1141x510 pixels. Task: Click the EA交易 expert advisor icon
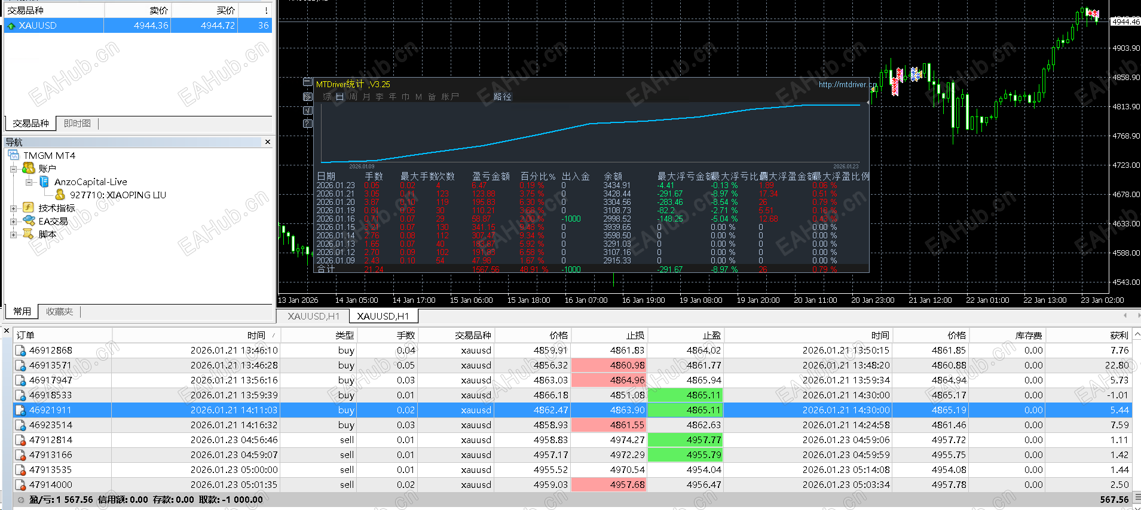pos(28,221)
